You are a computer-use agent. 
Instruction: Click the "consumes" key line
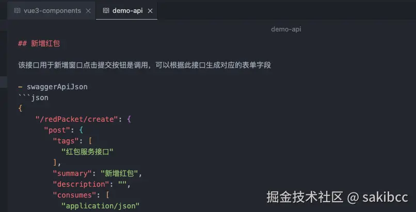pyautogui.click(x=81, y=195)
